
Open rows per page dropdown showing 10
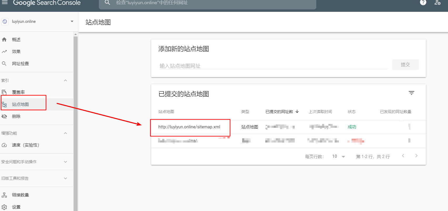(339, 156)
